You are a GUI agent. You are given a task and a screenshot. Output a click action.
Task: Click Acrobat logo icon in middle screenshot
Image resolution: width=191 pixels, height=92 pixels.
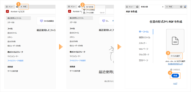[70, 11]
